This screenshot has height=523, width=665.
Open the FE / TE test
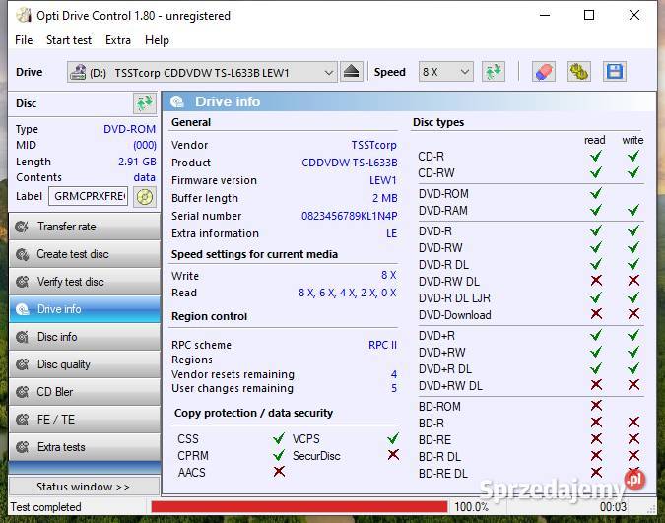coord(85,420)
